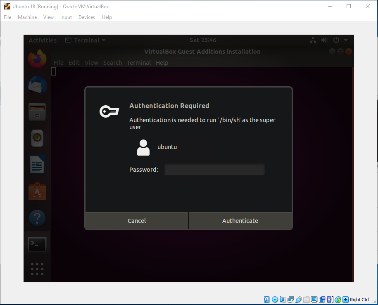This screenshot has height=305, width=378.
Task: Click the Sat 23:46 clock
Action: 203,40
